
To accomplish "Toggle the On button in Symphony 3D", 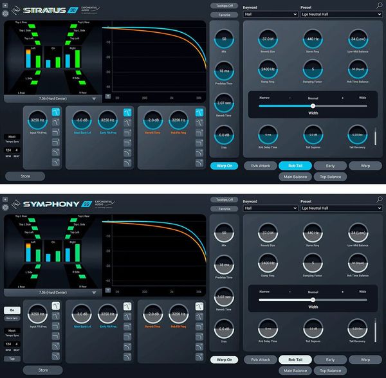I will (x=12, y=310).
